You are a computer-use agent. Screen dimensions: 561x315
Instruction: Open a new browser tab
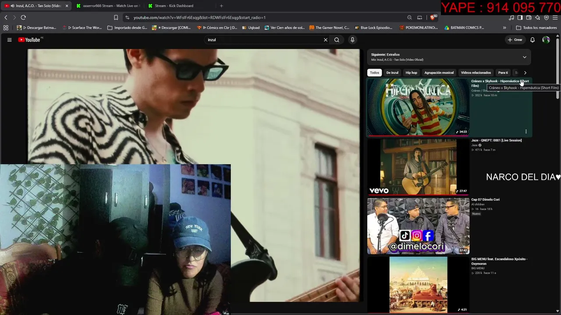point(221,6)
